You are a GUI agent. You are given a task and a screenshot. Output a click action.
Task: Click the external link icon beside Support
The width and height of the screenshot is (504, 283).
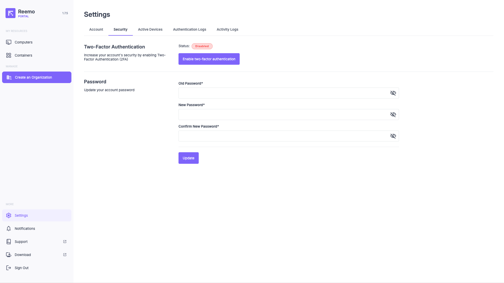pyautogui.click(x=65, y=242)
